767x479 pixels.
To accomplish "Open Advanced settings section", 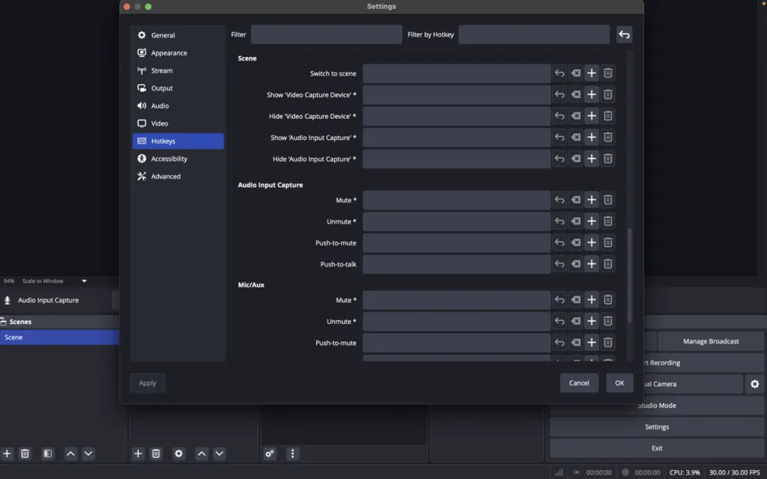I will click(x=178, y=176).
